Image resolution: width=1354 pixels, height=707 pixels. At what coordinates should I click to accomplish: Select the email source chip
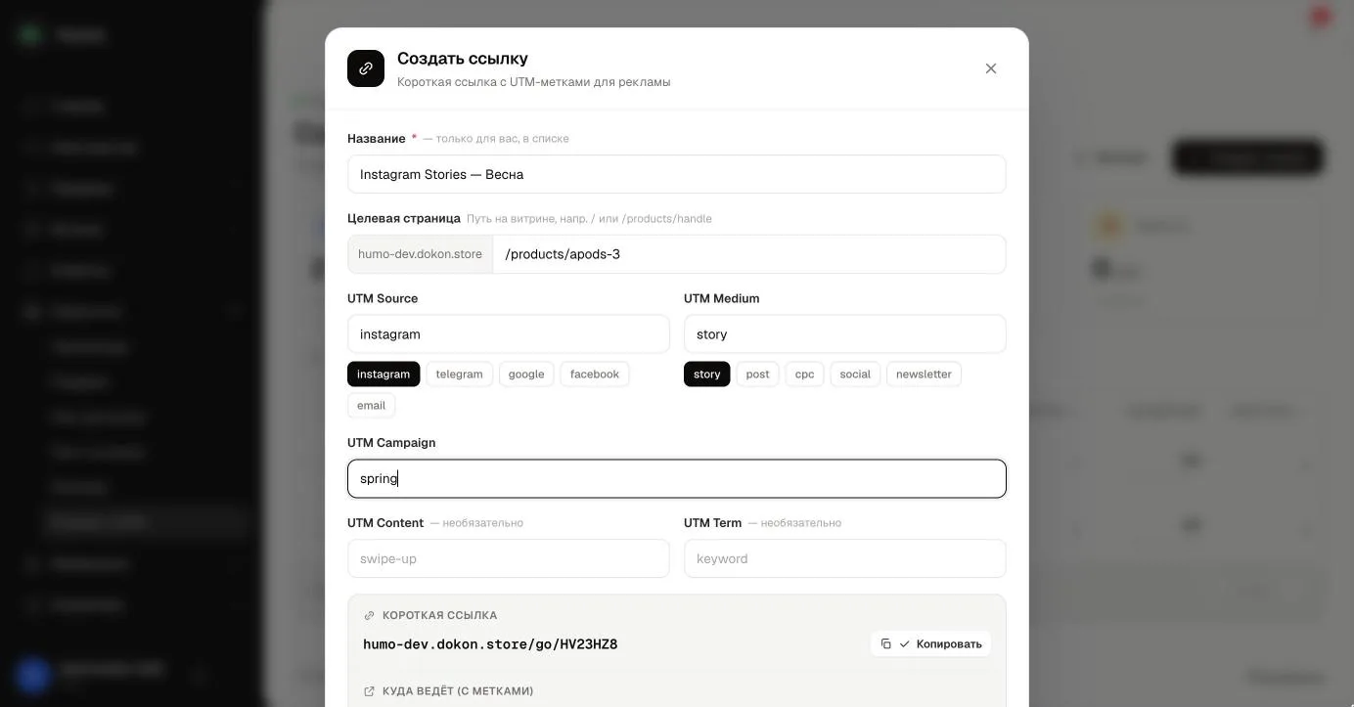click(371, 406)
